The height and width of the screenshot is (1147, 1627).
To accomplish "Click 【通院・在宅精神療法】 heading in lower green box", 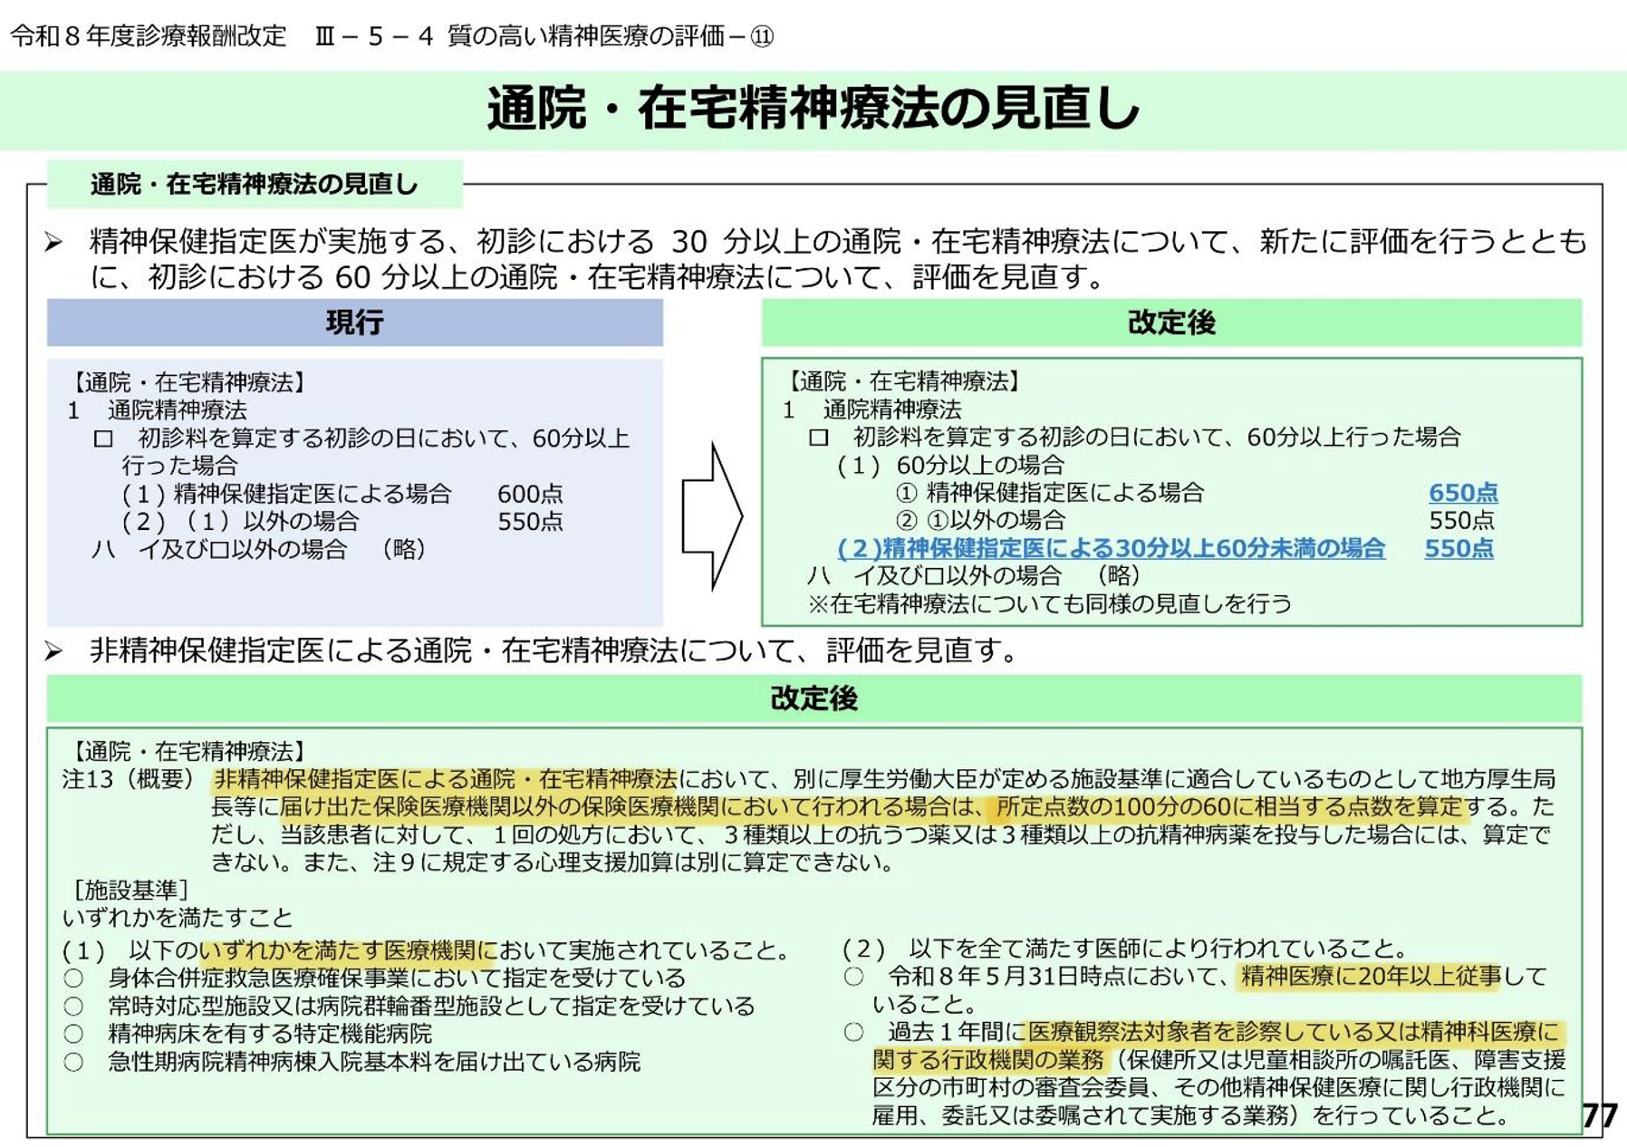I will pos(188,752).
